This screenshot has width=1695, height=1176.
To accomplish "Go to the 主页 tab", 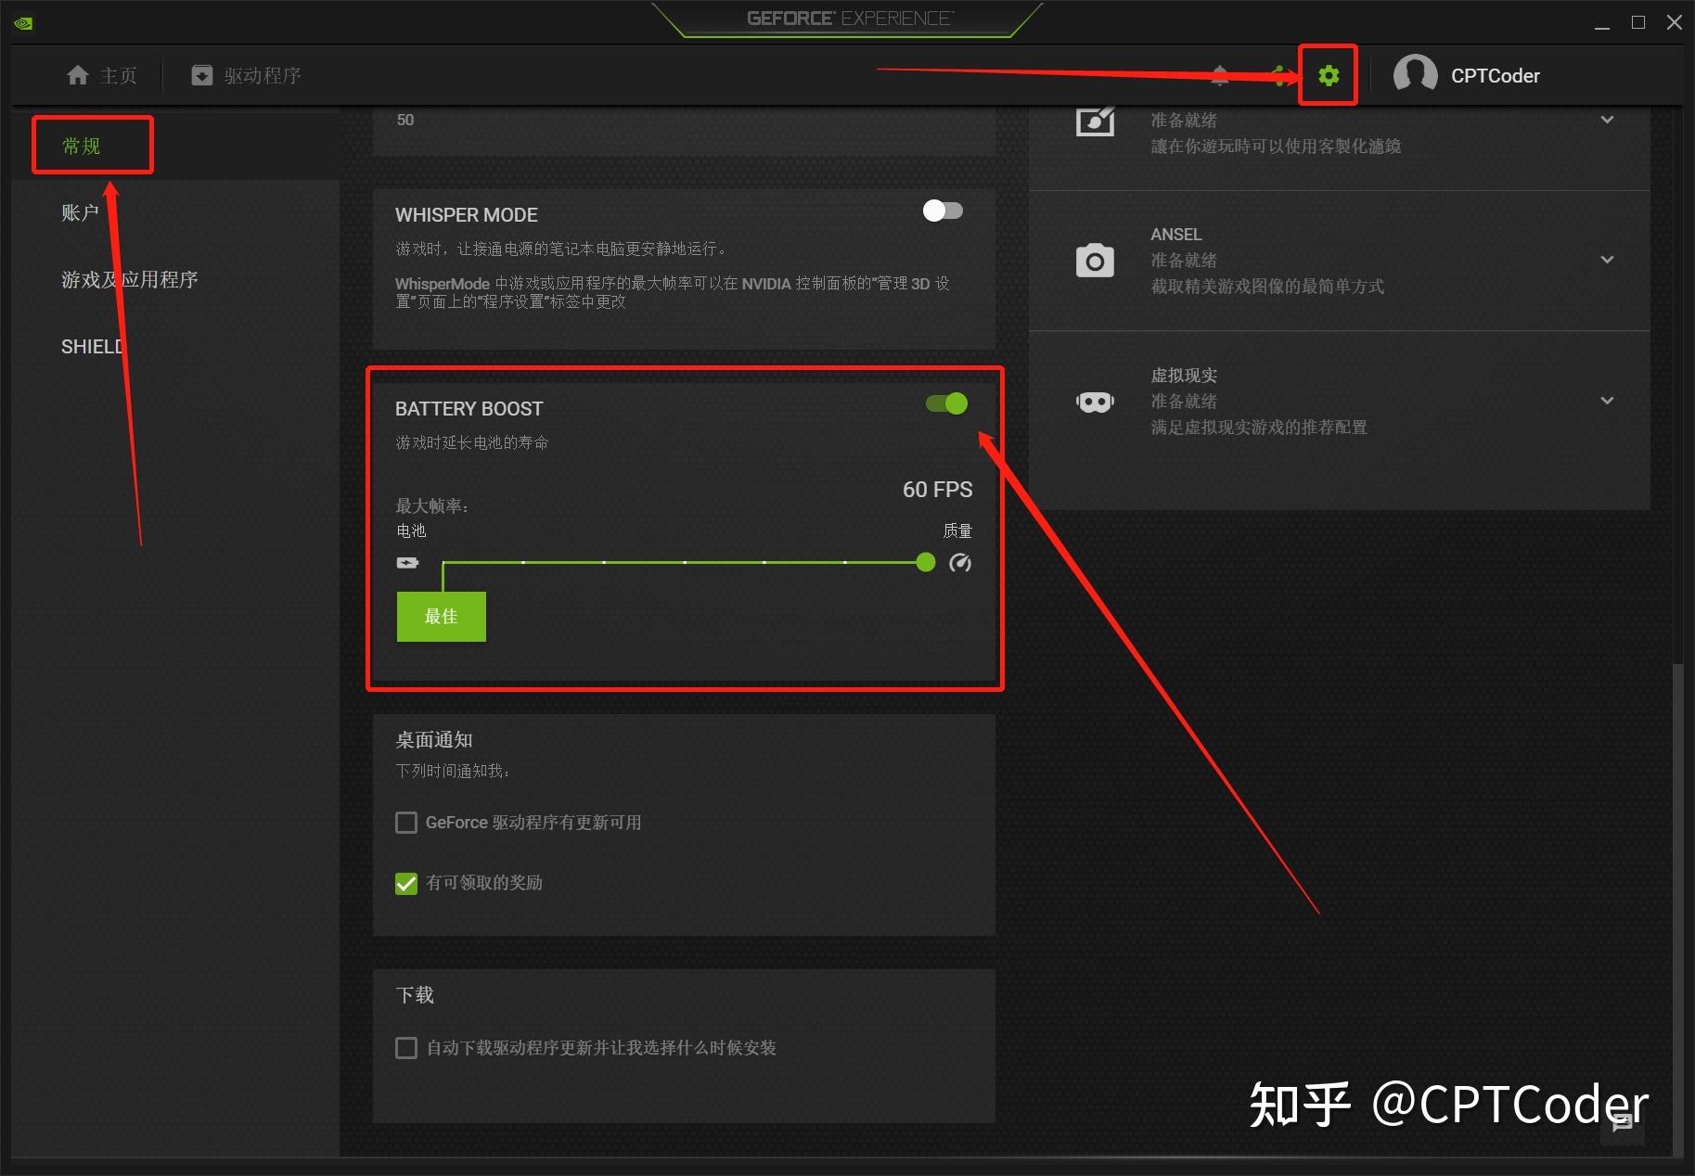I will 102,75.
